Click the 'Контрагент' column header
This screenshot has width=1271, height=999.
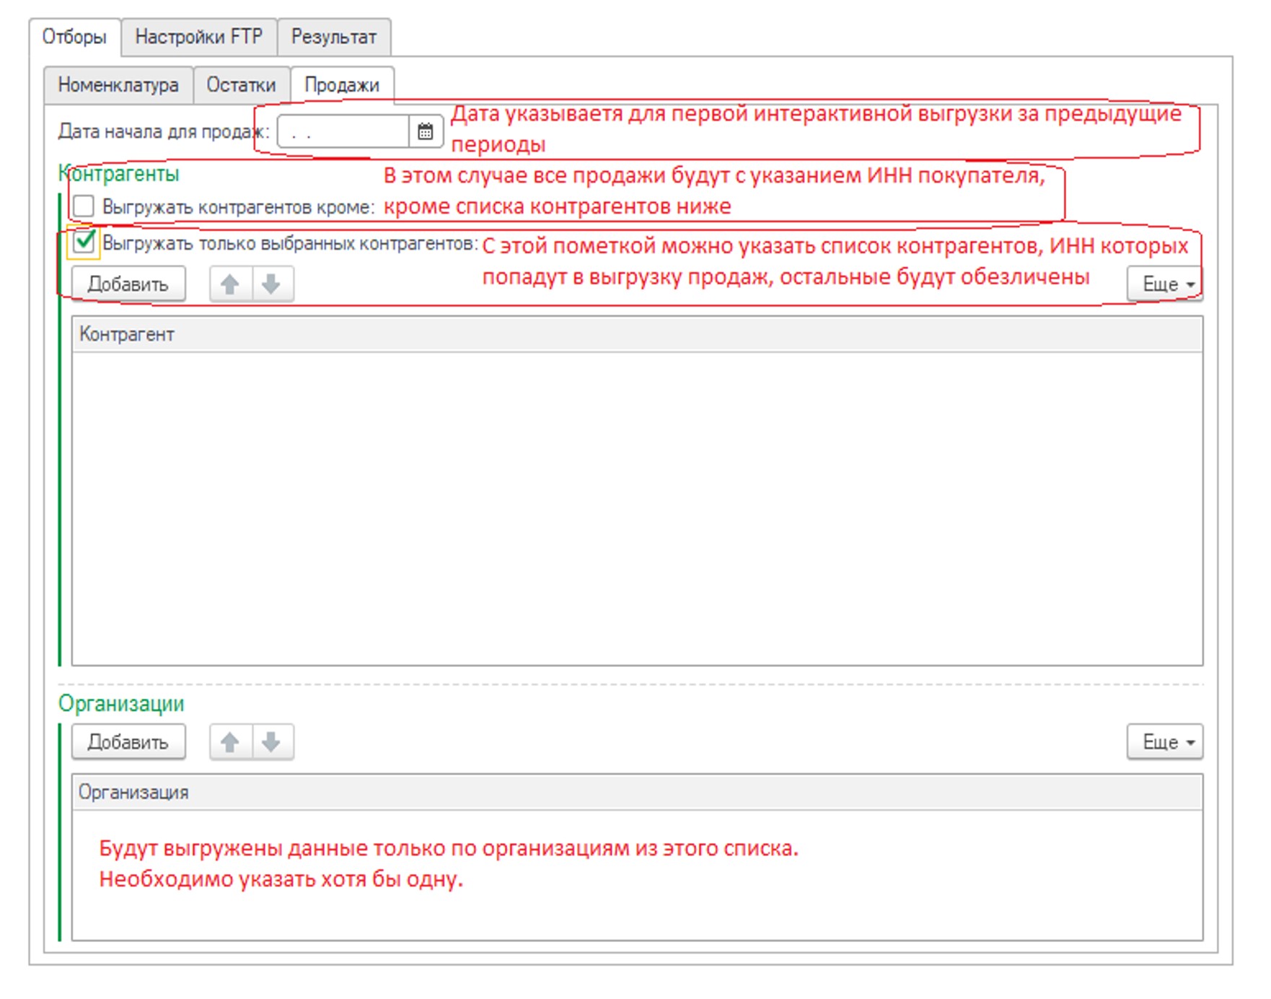pyautogui.click(x=127, y=334)
